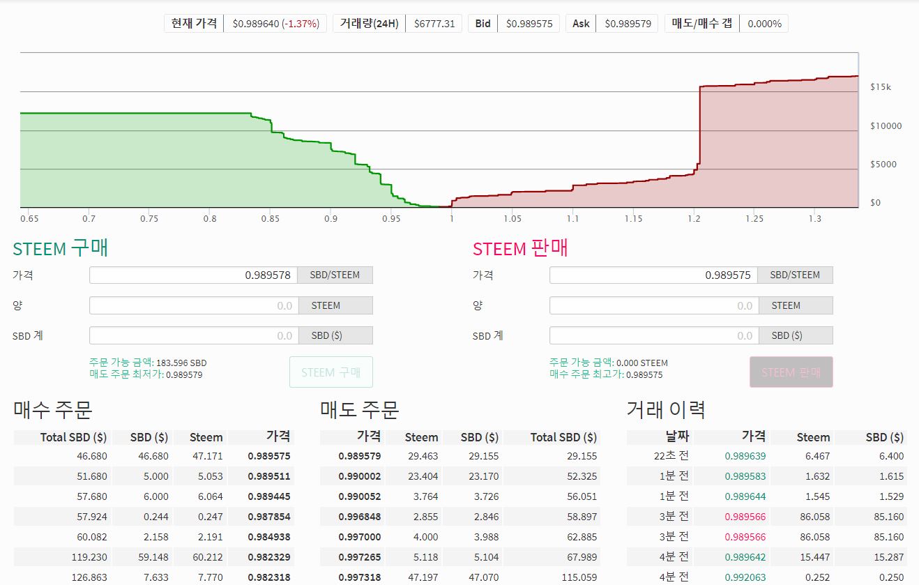Click highest bid value 0.989575 under sell form
Screen dimensions: 919x585
tap(644, 374)
